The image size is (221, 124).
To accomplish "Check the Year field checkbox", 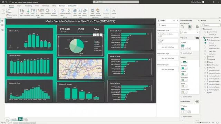I will point(205,92).
